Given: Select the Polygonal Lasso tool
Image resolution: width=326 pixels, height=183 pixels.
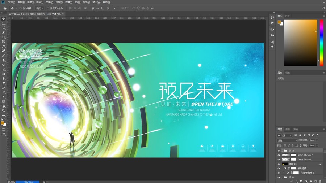Looking at the screenshot, I should [4, 28].
